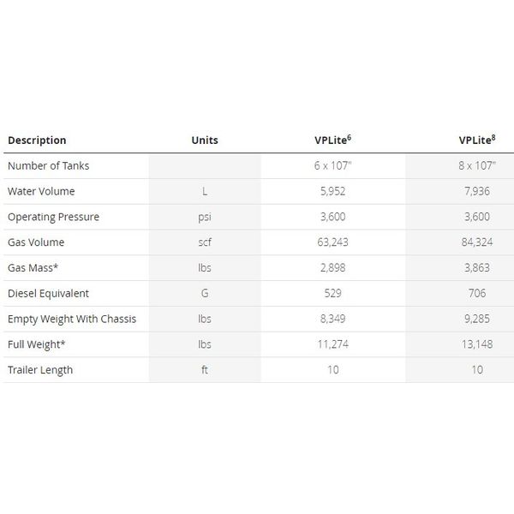This screenshot has height=514, width=514.
Task: Select the 63,243 gas volume value
Action: pyautogui.click(x=333, y=242)
